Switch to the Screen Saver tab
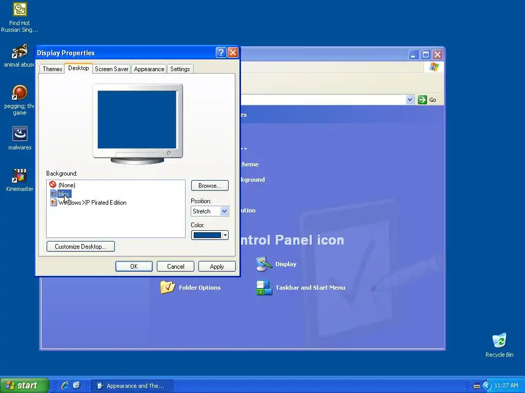The height and width of the screenshot is (393, 525). tap(111, 69)
